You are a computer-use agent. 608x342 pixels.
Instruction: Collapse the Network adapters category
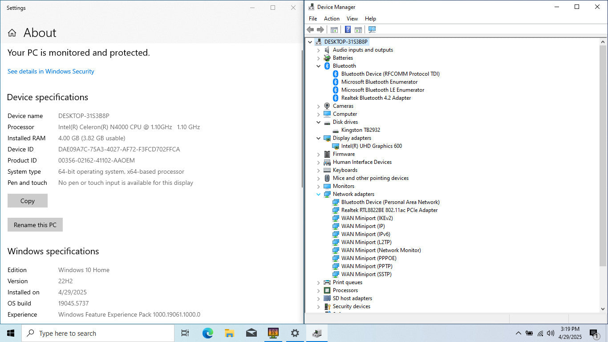pyautogui.click(x=319, y=194)
